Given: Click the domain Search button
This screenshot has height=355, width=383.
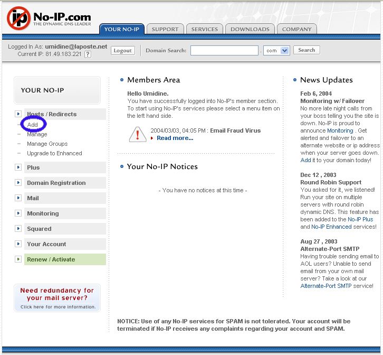Looking at the screenshot, I should point(307,50).
